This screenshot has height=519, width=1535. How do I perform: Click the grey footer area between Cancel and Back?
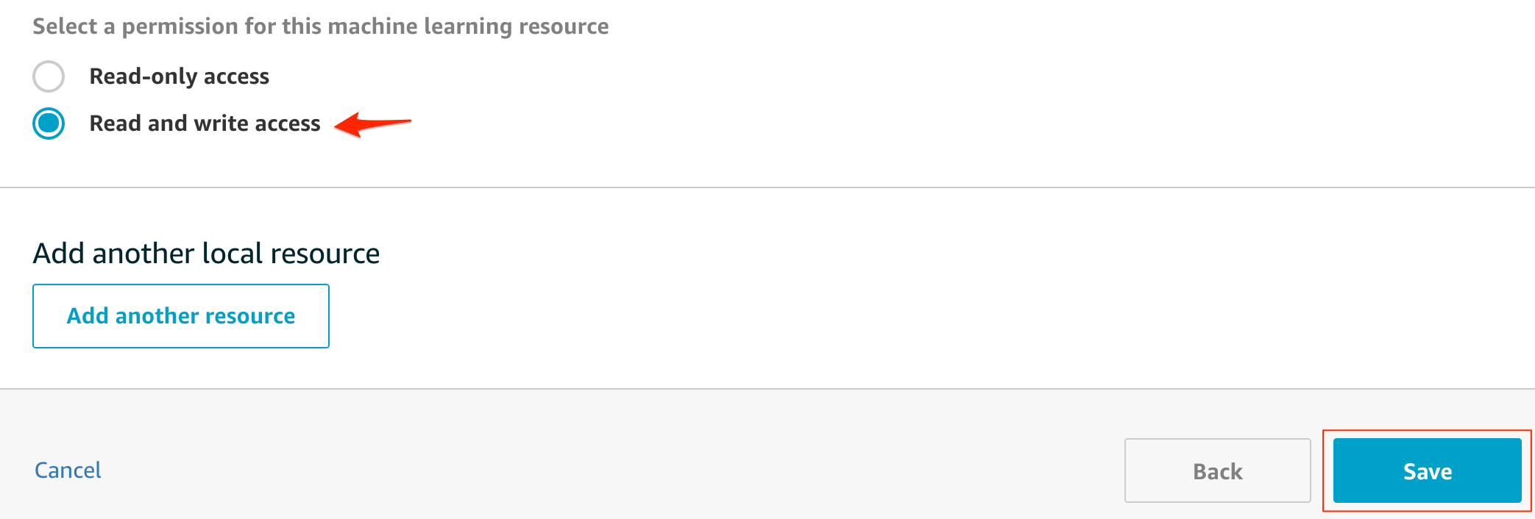click(x=611, y=470)
